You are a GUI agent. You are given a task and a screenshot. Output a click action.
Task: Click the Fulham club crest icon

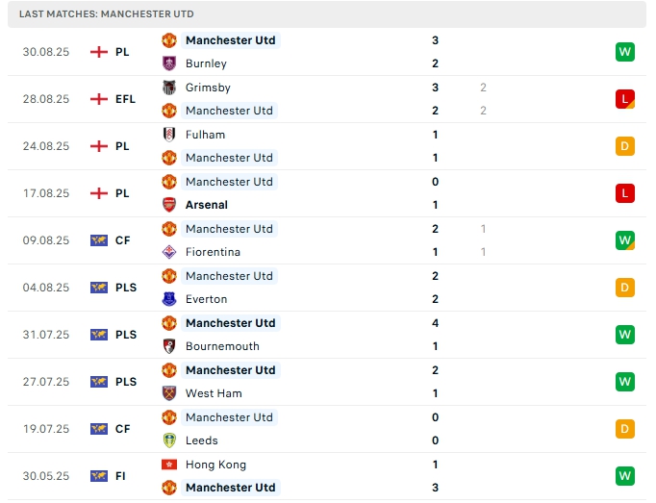point(169,135)
